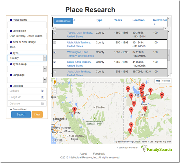The image size is (180, 163).
Task: Click the horizontal scrollbar right arrow
Action: [x=165, y=28]
